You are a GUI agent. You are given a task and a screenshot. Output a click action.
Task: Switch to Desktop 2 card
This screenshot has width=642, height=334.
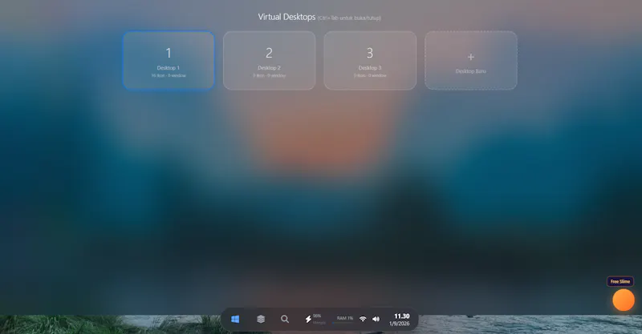270,60
